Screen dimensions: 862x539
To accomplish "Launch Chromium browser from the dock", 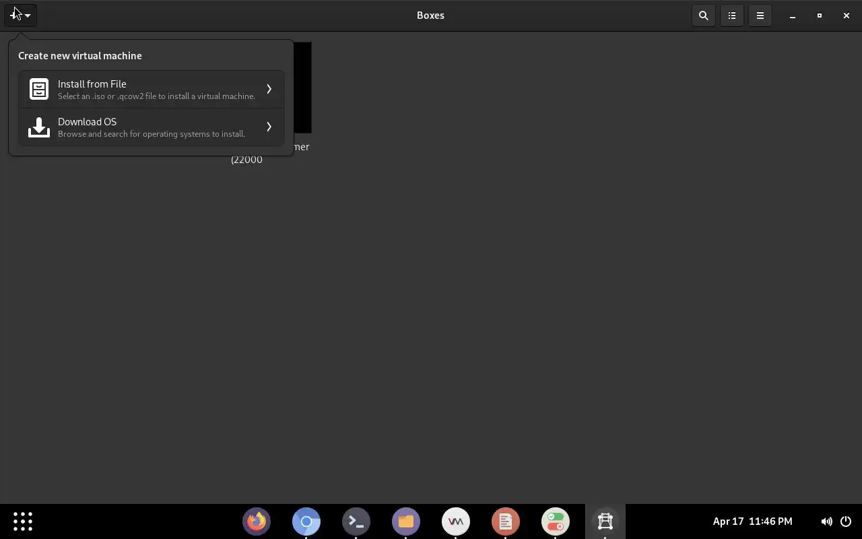I will coord(306,521).
